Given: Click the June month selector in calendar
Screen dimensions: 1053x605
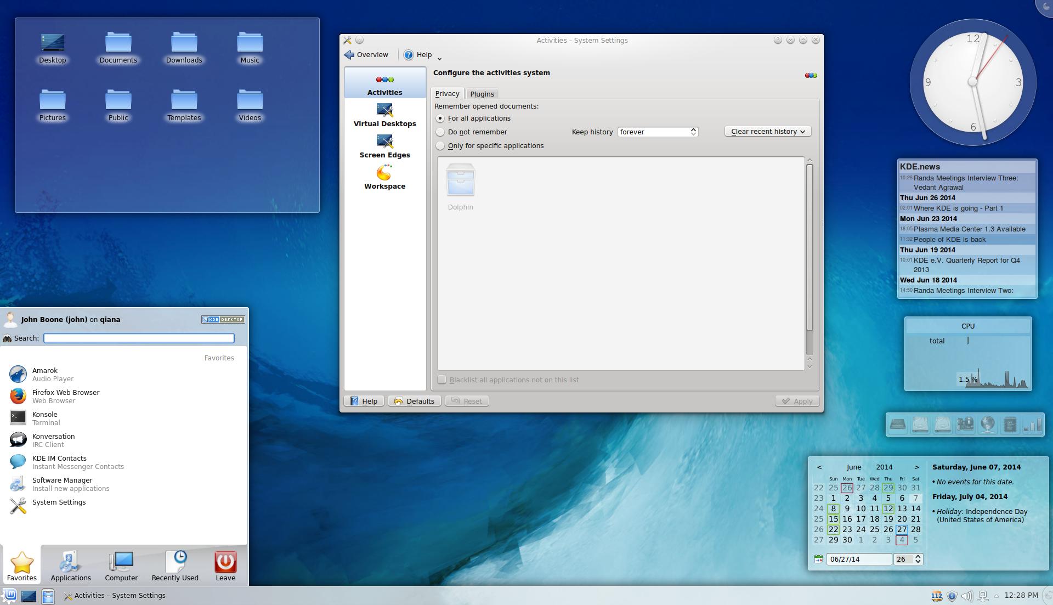Looking at the screenshot, I should point(853,467).
